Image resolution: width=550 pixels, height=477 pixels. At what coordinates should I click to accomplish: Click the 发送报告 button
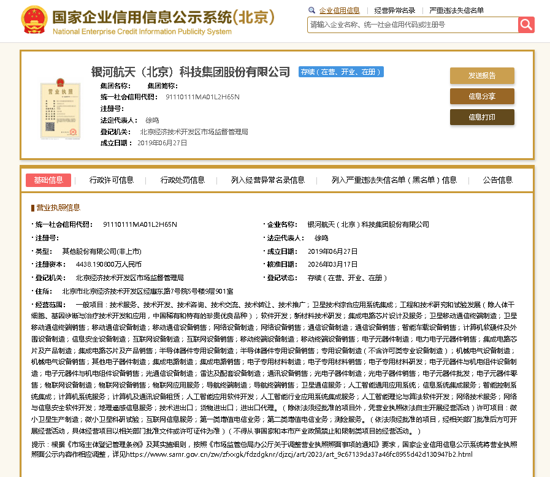point(482,75)
